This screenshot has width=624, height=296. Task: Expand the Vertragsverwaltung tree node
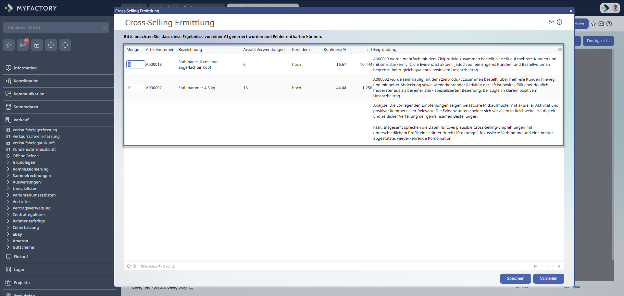(x=8, y=208)
